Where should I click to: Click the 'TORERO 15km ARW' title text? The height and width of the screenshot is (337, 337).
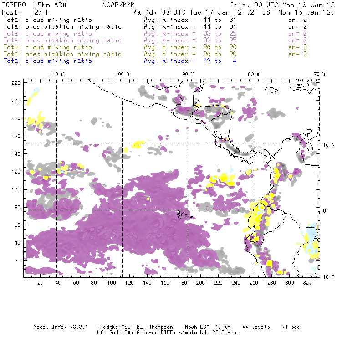coord(34,5)
